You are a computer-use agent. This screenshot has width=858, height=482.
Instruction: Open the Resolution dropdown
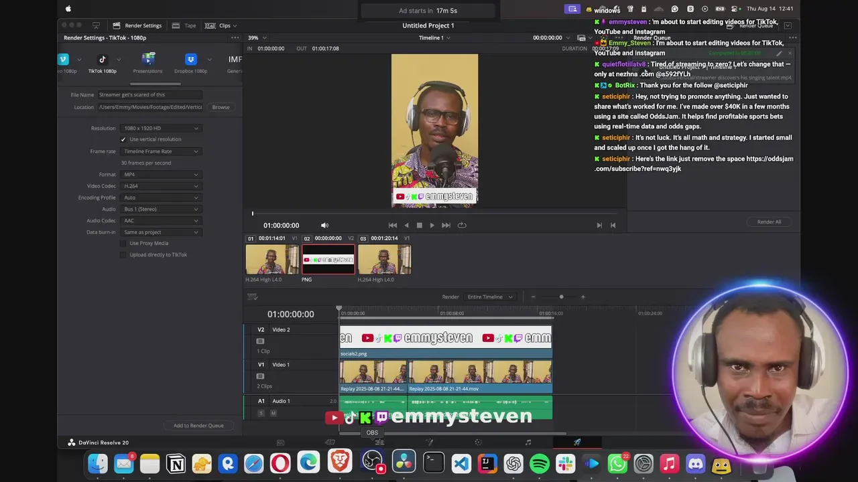(x=161, y=128)
